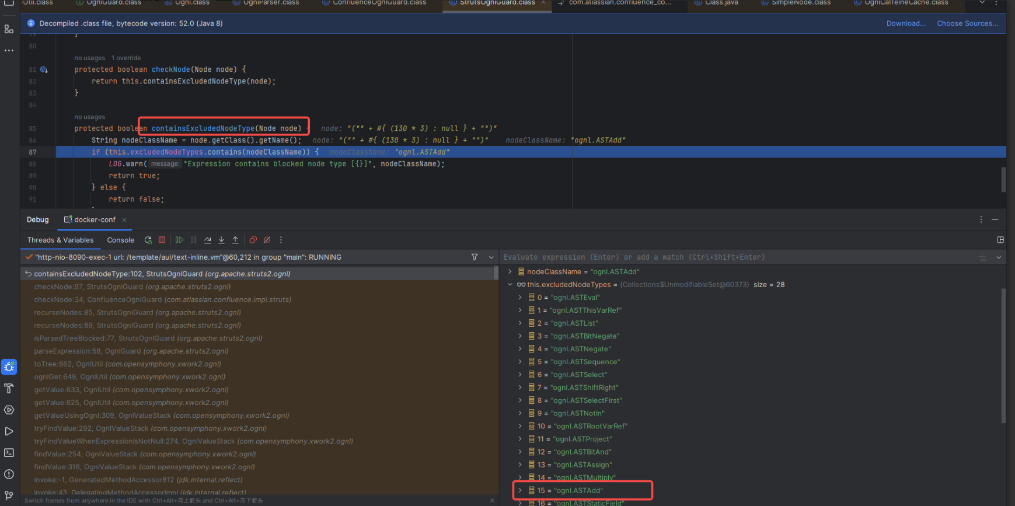Screen dimensions: 1015x506
Task: Expand element 1 ognl.ASTThisVarRef
Action: pos(520,310)
